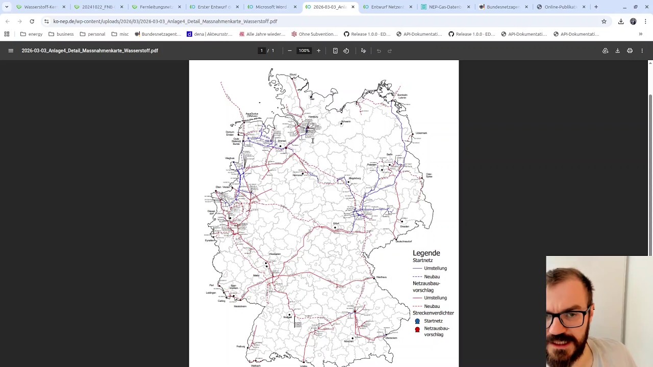This screenshot has width=653, height=367.
Task: Rotate the PDF counterclockwise
Action: (346, 50)
